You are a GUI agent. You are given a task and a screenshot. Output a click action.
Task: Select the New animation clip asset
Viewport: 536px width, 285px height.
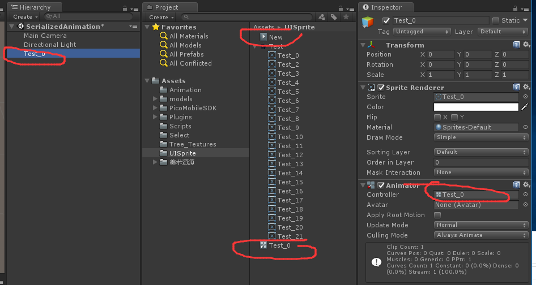271,37
